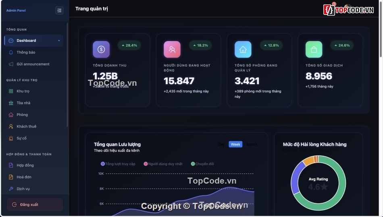The width and height of the screenshot is (383, 217).
Task: Click the Đăng xuất logout button
Action: [x=35, y=205]
